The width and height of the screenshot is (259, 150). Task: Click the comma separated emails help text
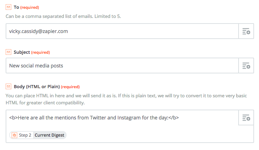pyautogui.click(x=63, y=16)
